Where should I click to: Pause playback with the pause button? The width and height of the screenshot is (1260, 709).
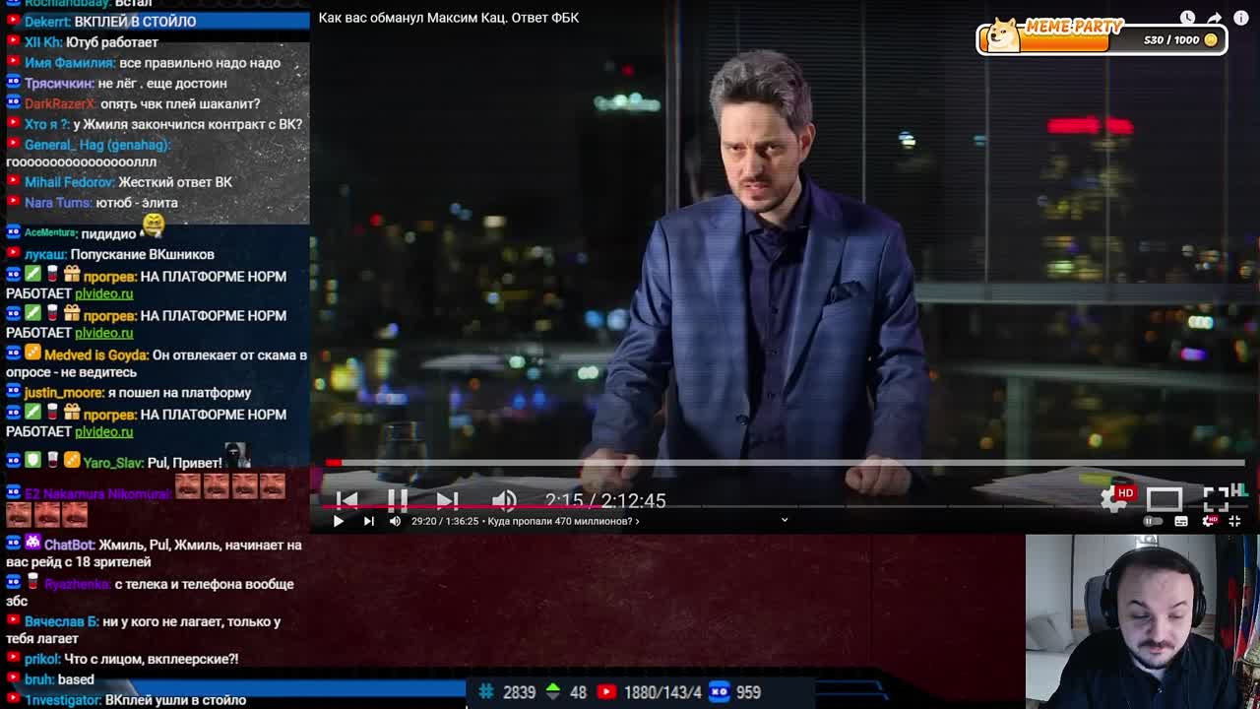pos(399,498)
